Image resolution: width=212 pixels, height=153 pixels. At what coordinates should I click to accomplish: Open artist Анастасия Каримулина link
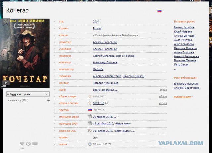[107, 76]
